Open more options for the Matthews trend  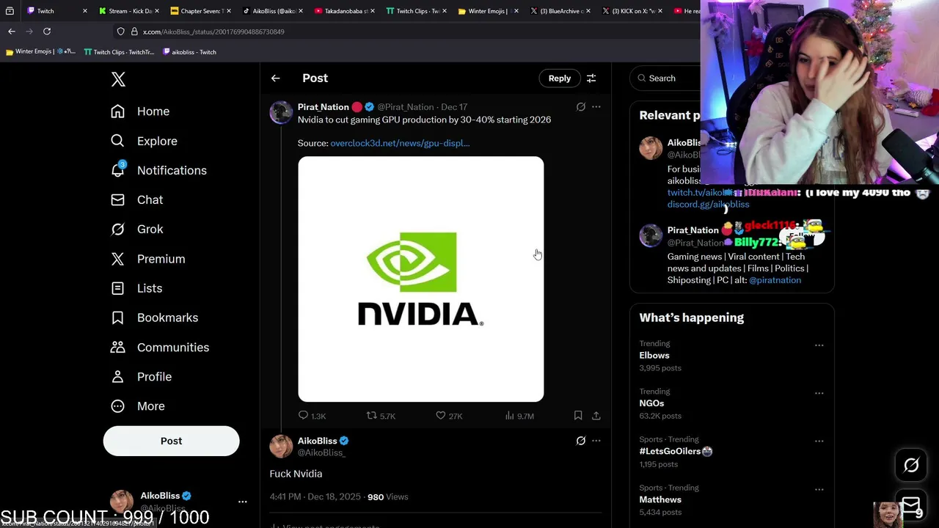(819, 490)
